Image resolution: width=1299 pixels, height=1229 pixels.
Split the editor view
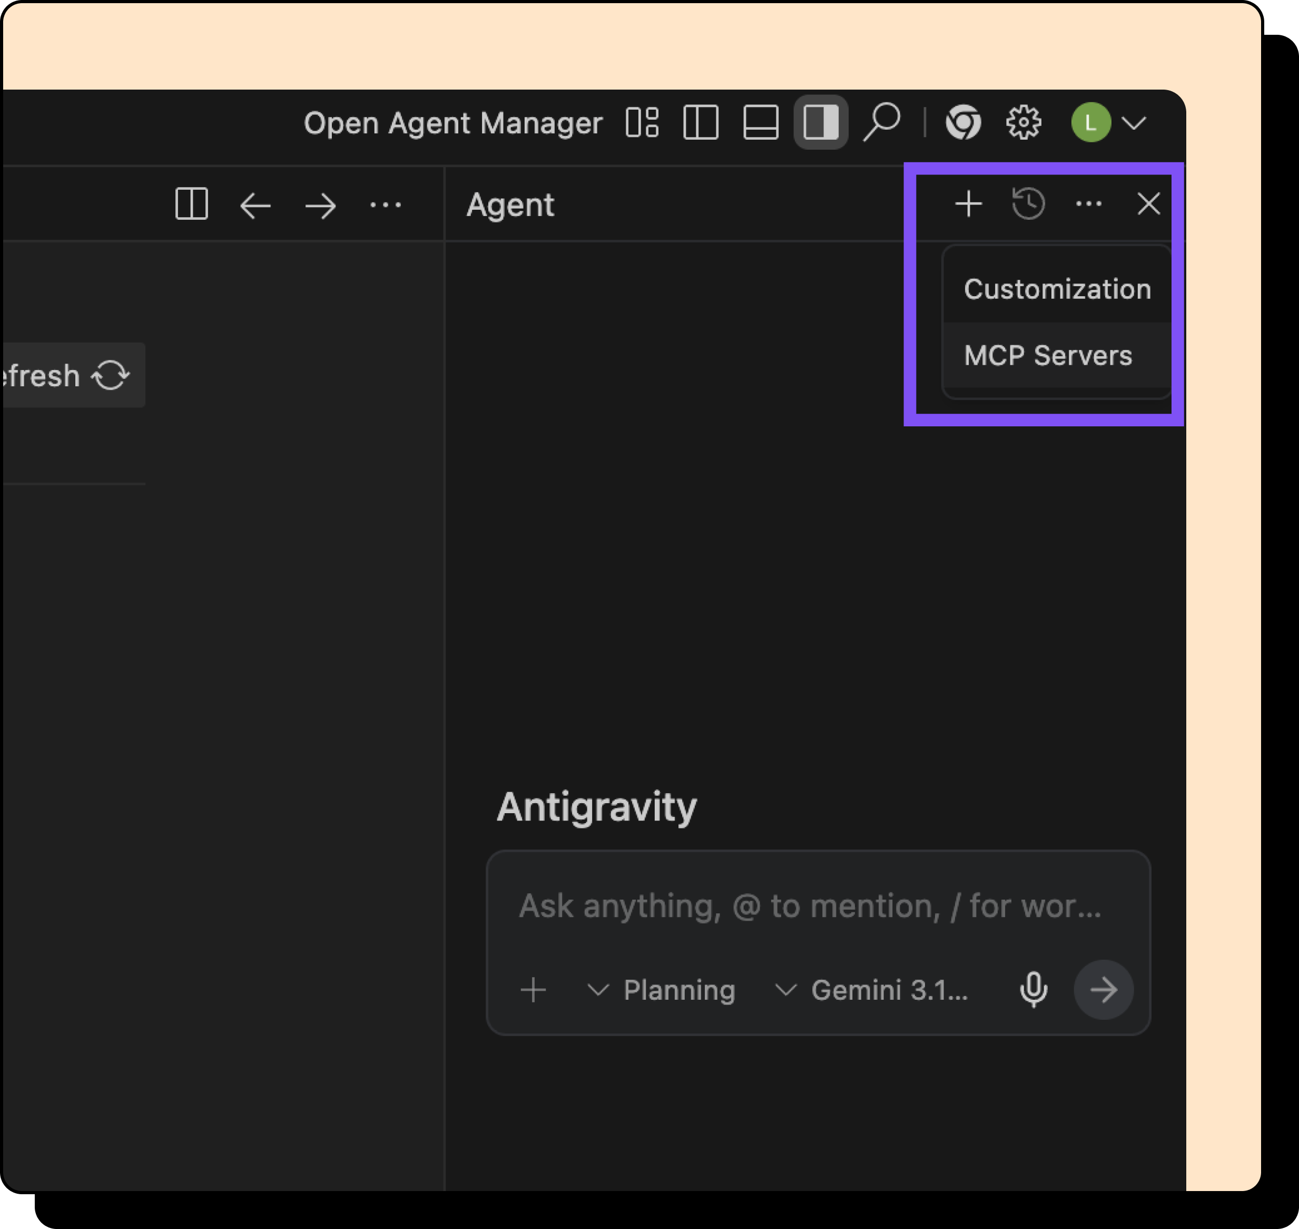click(x=192, y=204)
